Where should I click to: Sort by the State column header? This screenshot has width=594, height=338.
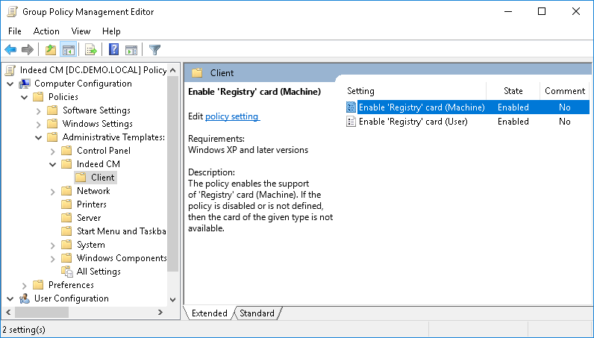[x=513, y=91]
